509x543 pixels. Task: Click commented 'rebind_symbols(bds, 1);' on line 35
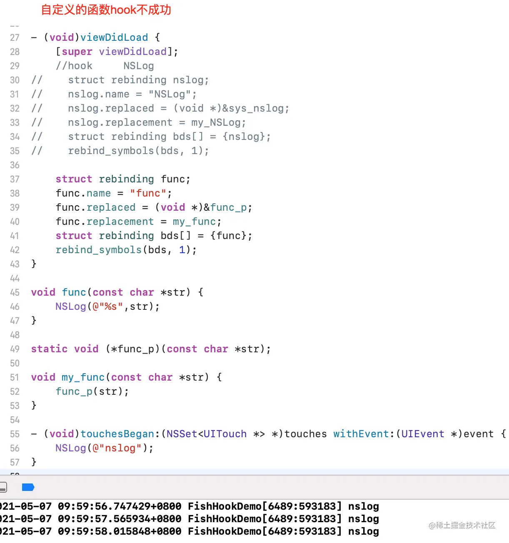click(139, 151)
